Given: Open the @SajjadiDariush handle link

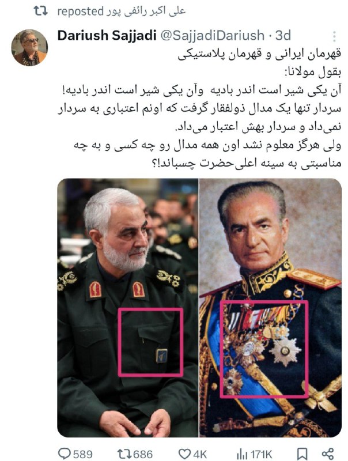Looking at the screenshot, I should (212, 36).
